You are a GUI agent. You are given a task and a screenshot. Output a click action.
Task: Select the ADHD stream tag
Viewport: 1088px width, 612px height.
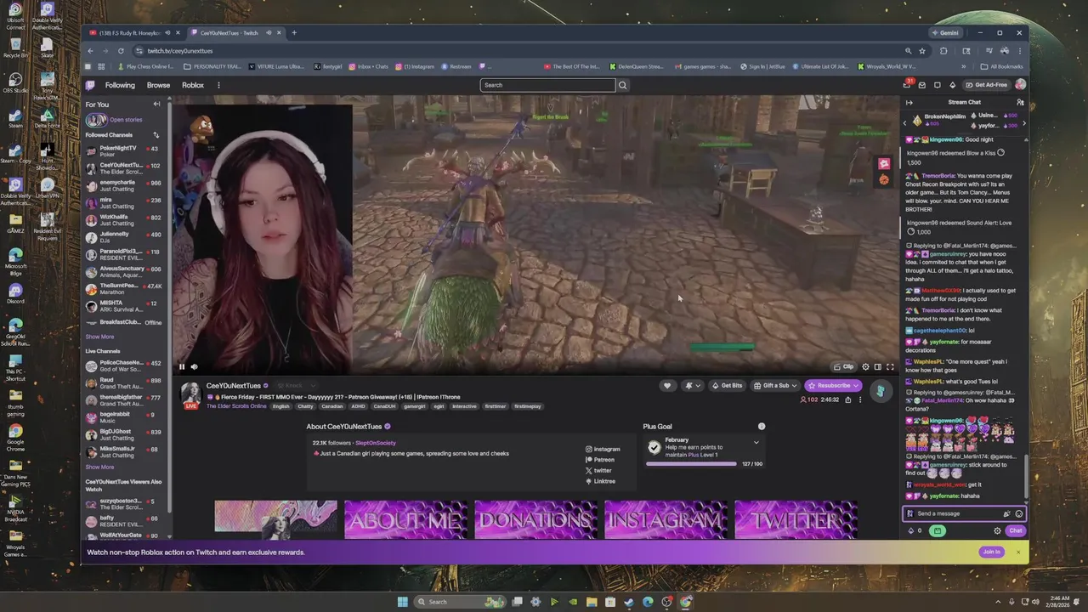click(x=358, y=406)
